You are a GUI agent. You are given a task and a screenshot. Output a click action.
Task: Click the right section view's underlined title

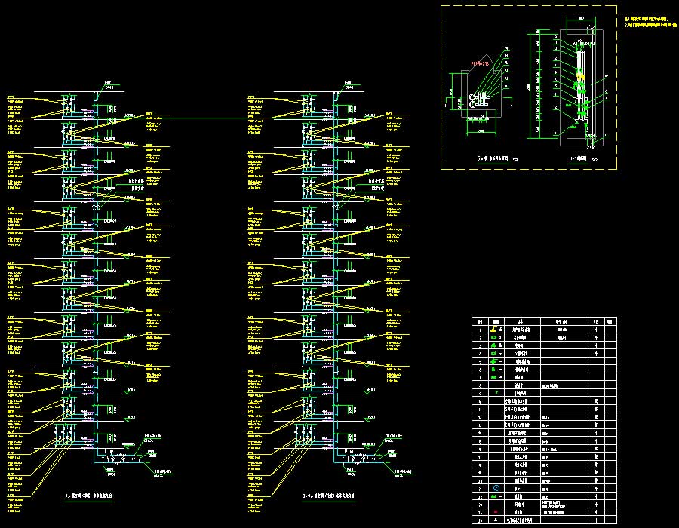pyautogui.click(x=579, y=159)
